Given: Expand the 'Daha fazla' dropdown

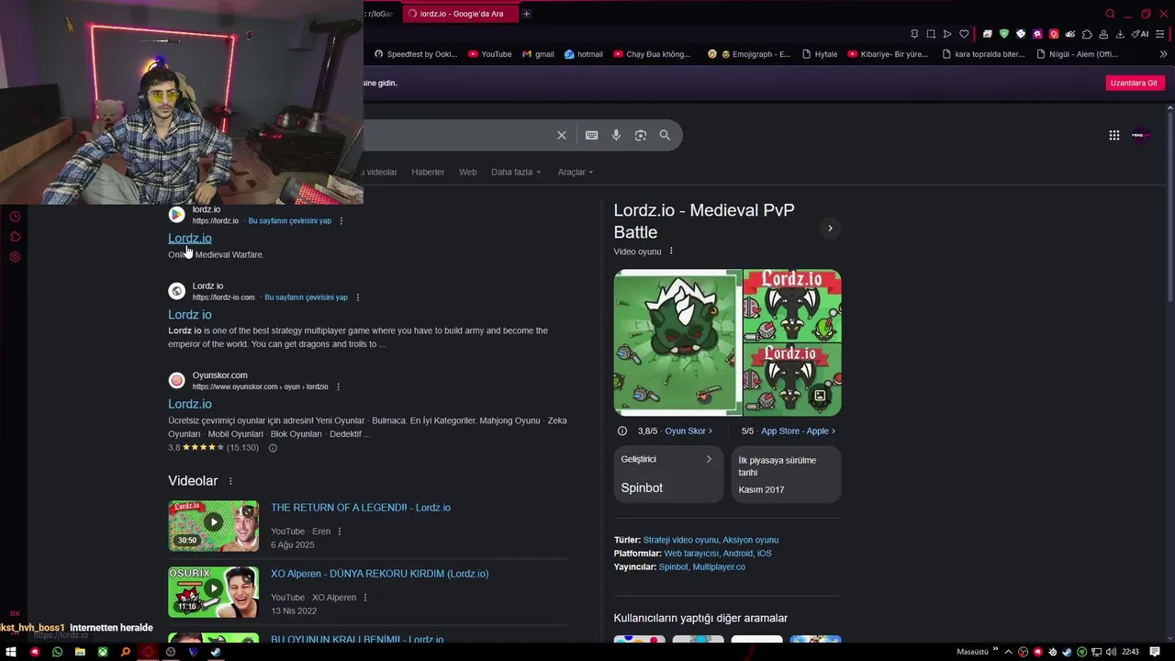Looking at the screenshot, I should tap(516, 172).
